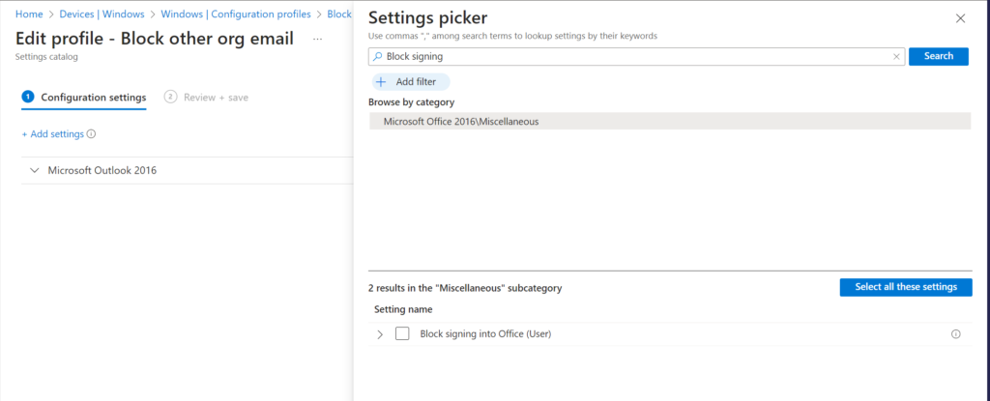Open the info icon for Block signing into Office
The width and height of the screenshot is (990, 401).
click(x=955, y=334)
